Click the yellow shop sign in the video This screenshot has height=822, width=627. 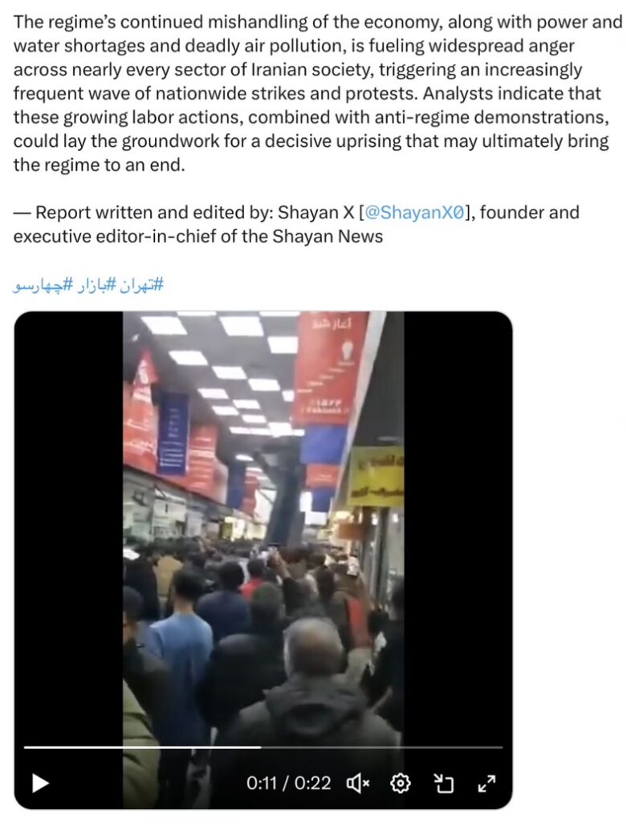point(376,476)
